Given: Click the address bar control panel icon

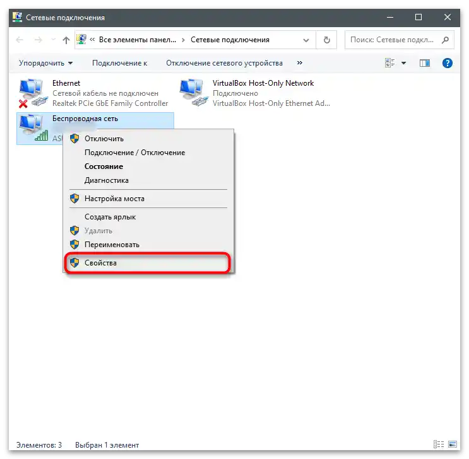Looking at the screenshot, I should tap(81, 40).
